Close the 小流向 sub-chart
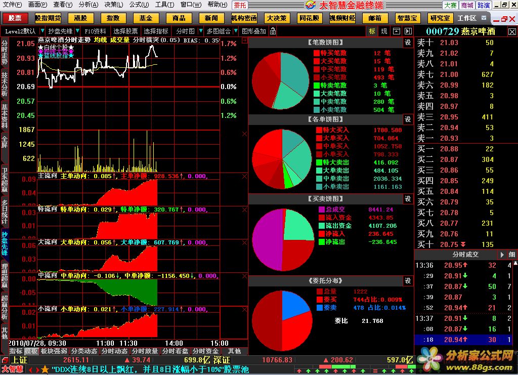The image size is (518, 375). coord(244,309)
